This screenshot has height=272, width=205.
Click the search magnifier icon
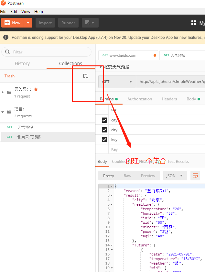(x=7, y=52)
